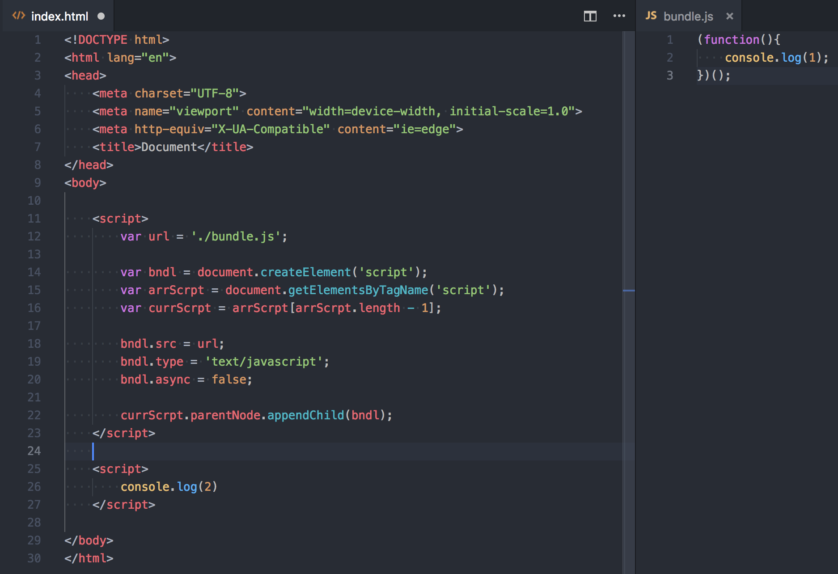Click the '<script>' tag on line 11
Screen dimensions: 838x574
[x=120, y=219]
